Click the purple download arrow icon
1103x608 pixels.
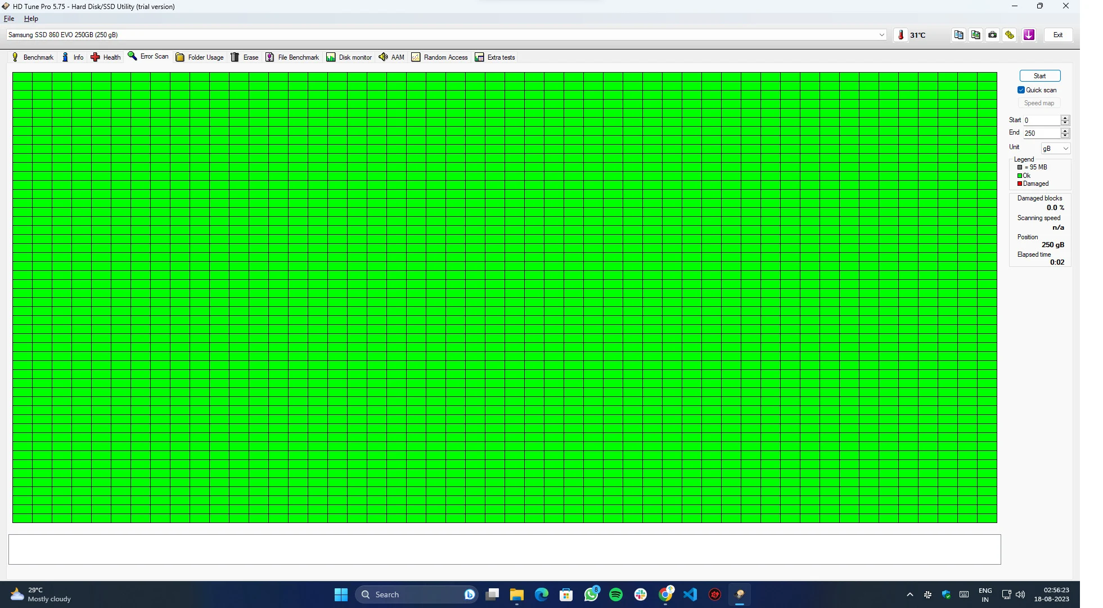click(x=1029, y=35)
